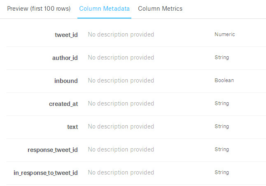Edit the created_at description text
Image resolution: width=266 pixels, height=186 pixels.
(121, 103)
